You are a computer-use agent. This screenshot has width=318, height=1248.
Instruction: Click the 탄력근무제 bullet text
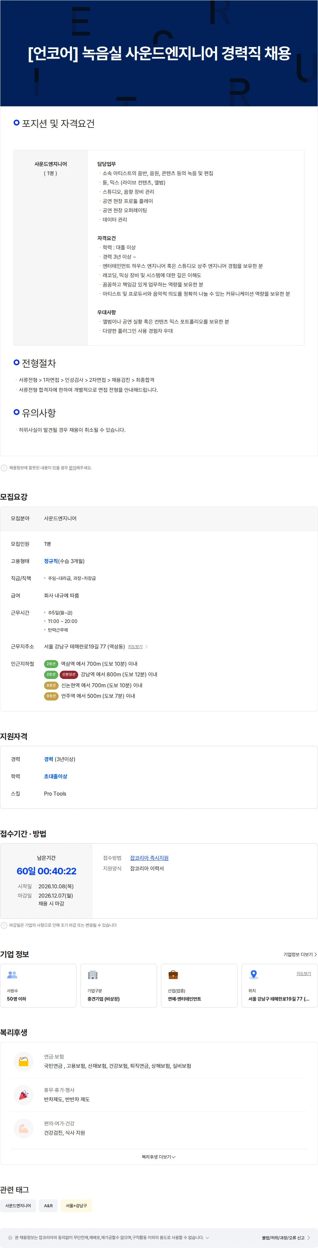(58, 630)
